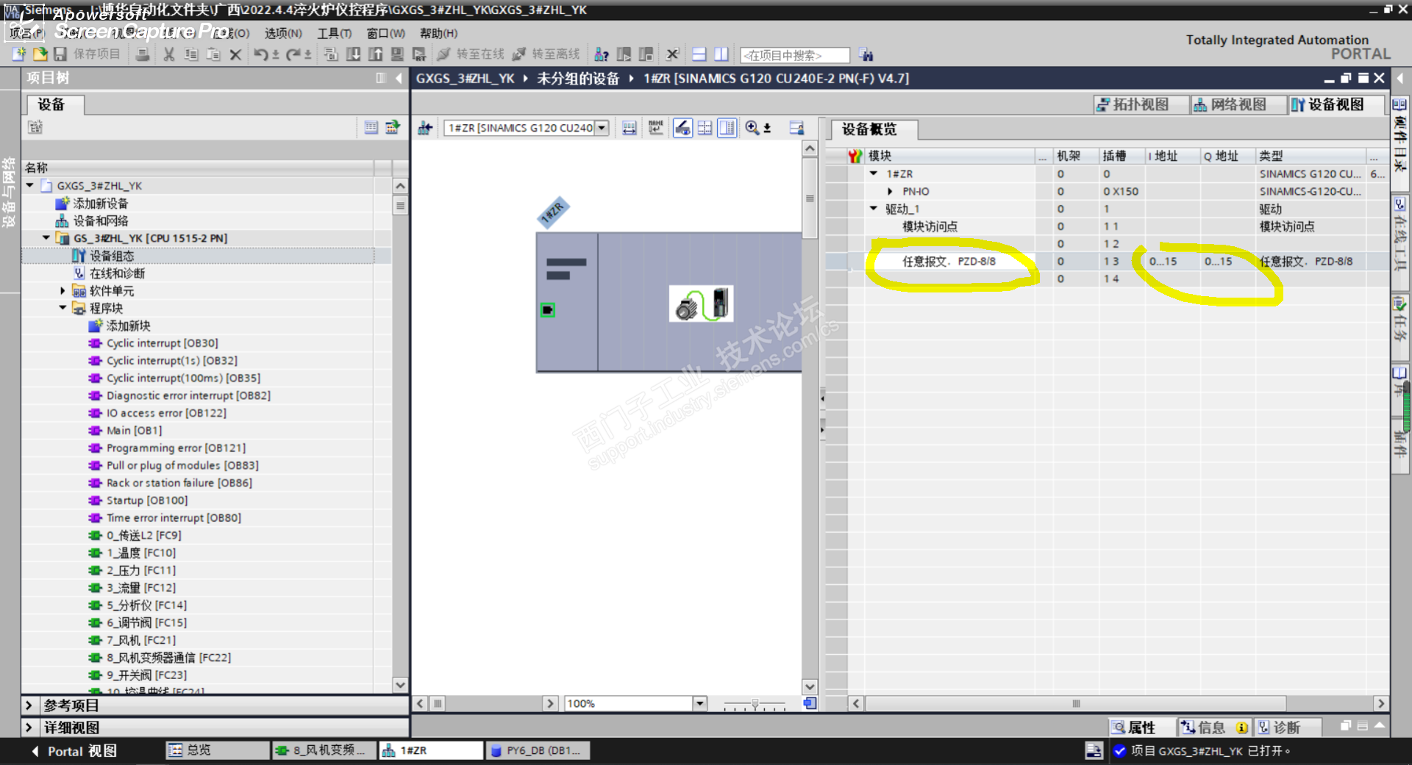The height and width of the screenshot is (765, 1412).
Task: Open the 选项(N) menu
Action: pyautogui.click(x=283, y=33)
